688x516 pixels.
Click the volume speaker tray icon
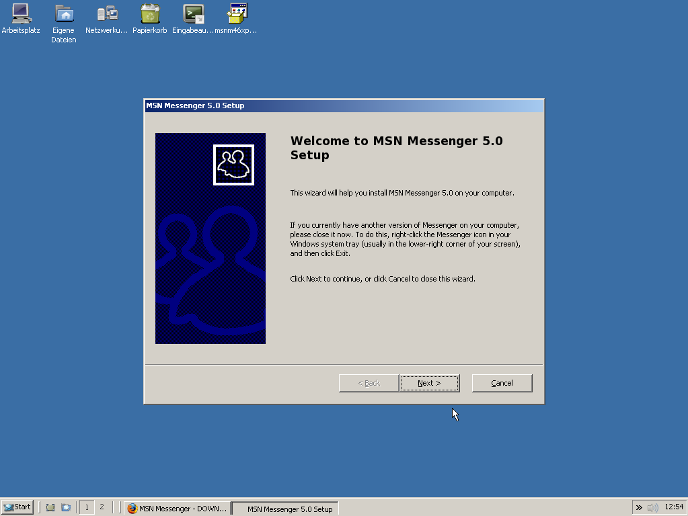pos(653,508)
